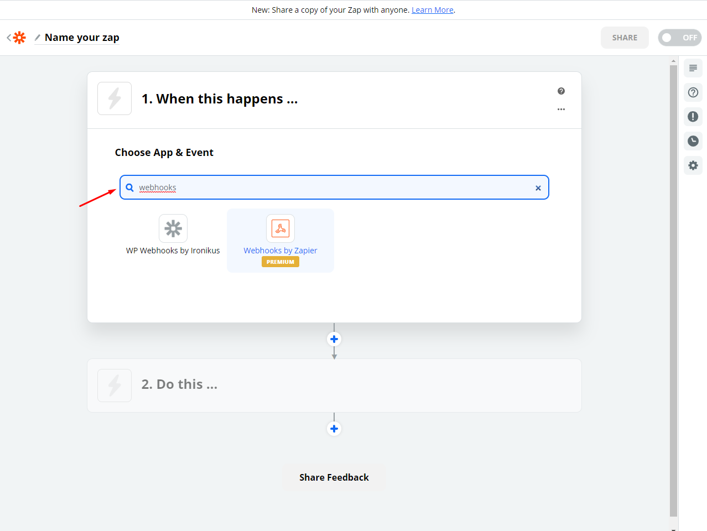707x531 pixels.
Task: Go back using the left chevron arrow
Action: click(9, 38)
